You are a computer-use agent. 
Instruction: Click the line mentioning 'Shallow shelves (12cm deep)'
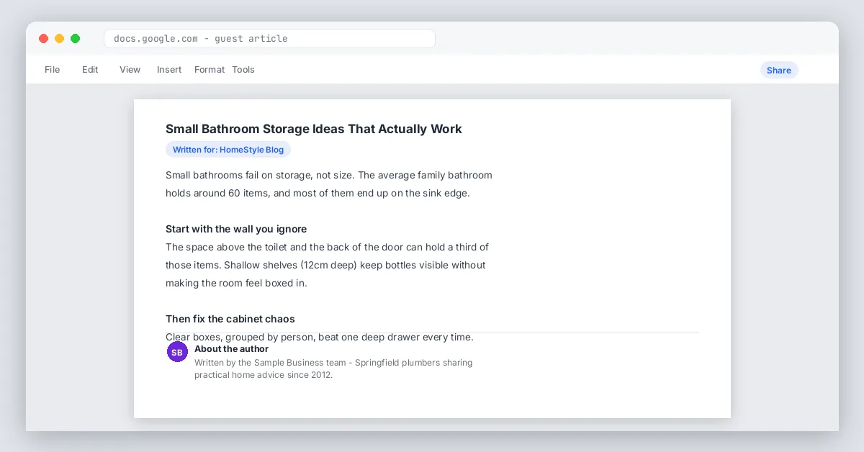pos(325,265)
